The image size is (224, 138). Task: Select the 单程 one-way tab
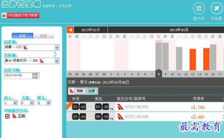[22, 36]
